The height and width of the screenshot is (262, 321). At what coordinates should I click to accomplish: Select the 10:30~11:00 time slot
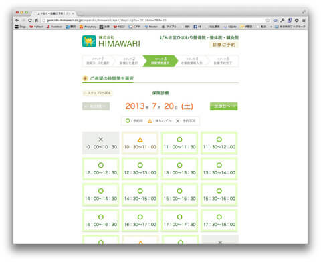(x=140, y=143)
